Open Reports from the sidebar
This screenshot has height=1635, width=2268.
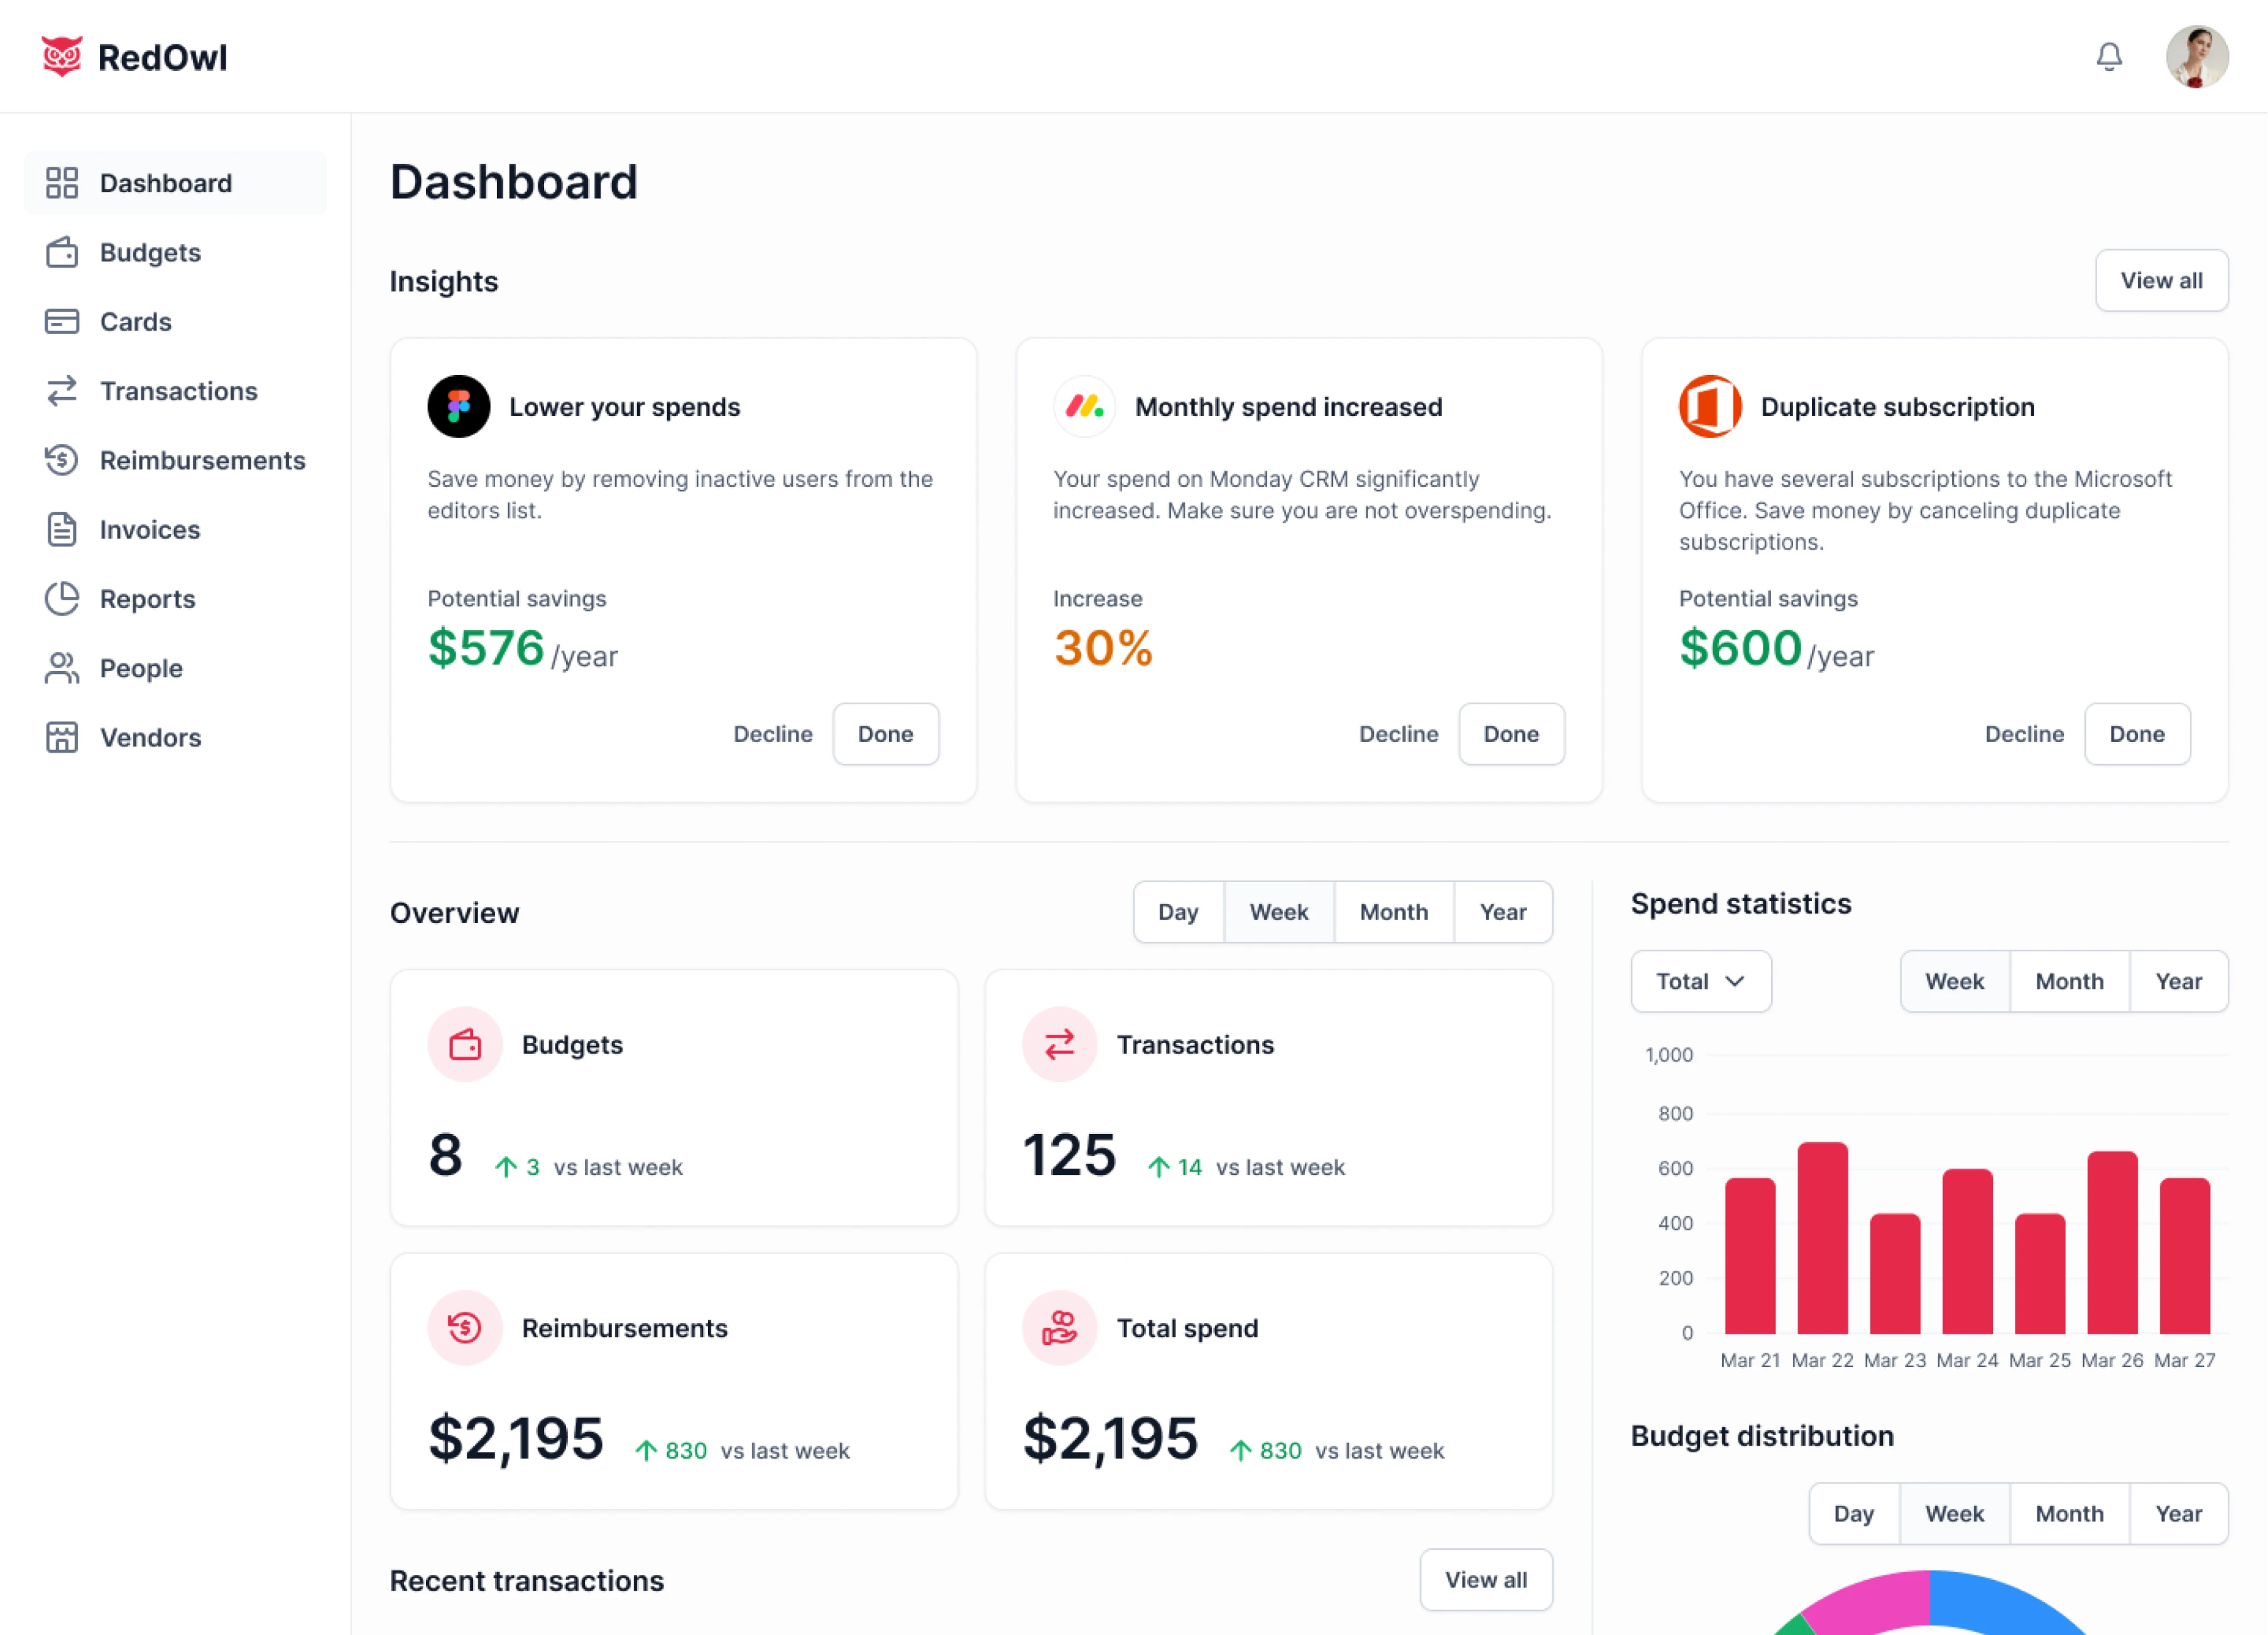click(176, 598)
